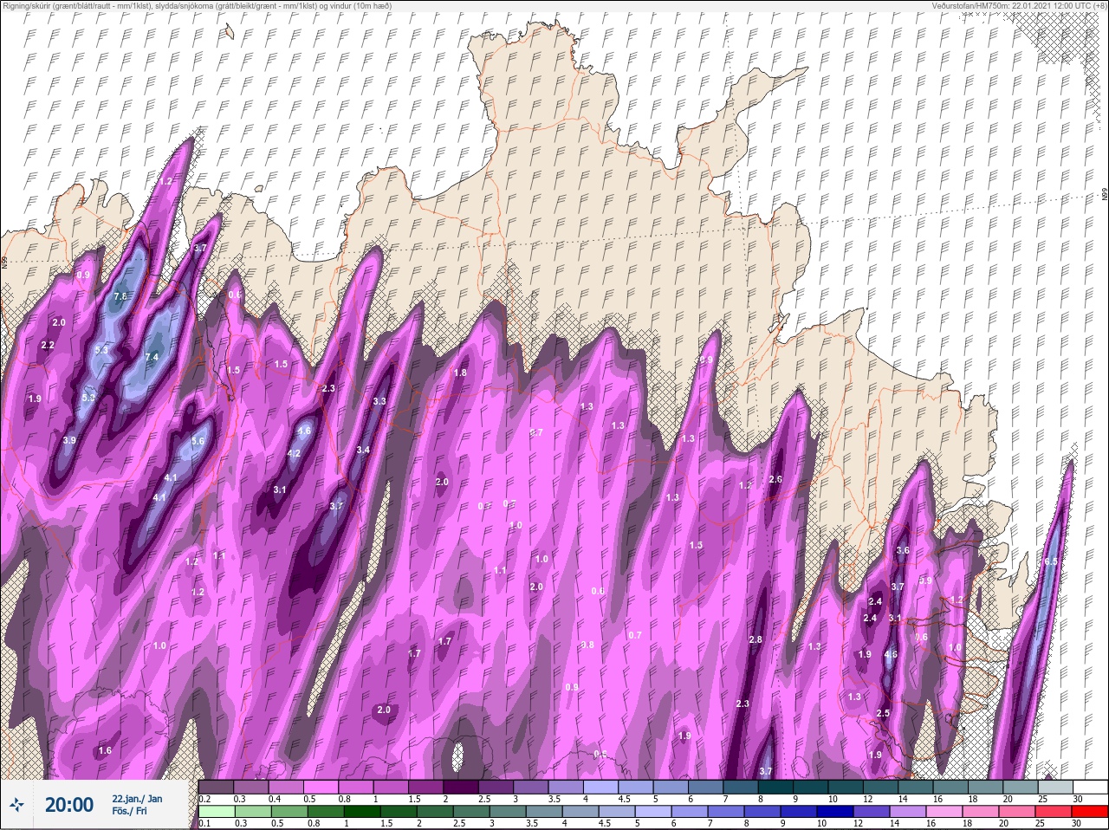Pick the dark teal 8–9 swatch in the top legend row
Screen dimensions: 1109x830
777,788
